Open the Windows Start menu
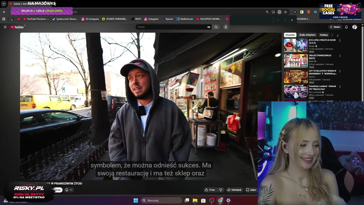This screenshot has height=205, width=364. pyautogui.click(x=136, y=200)
